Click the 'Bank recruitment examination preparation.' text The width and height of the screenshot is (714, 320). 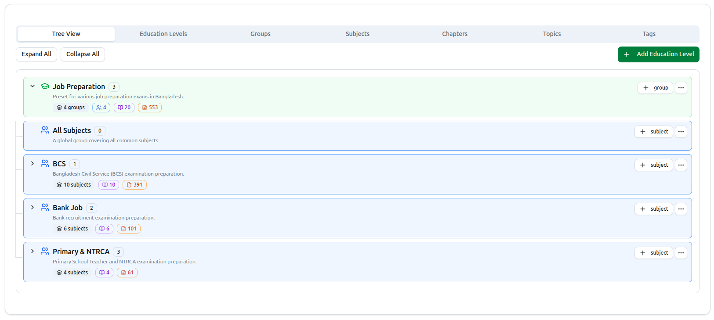click(x=104, y=218)
